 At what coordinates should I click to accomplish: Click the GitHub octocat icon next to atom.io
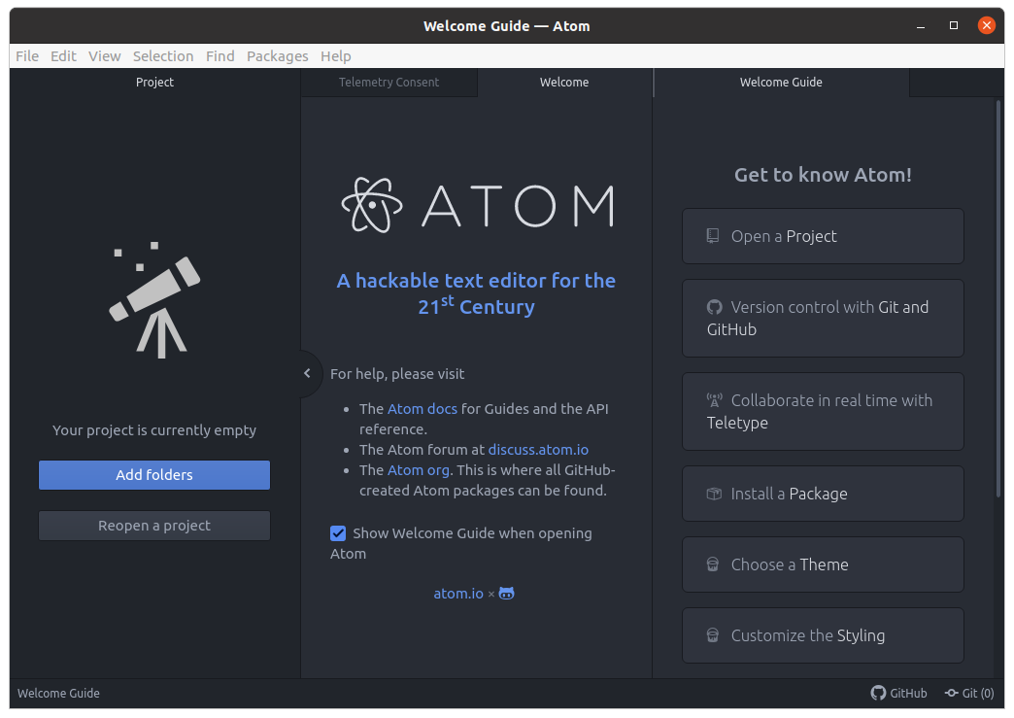[506, 594]
